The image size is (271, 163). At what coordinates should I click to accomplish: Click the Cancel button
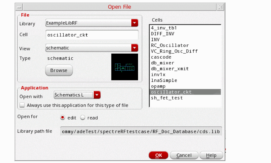point(184,155)
